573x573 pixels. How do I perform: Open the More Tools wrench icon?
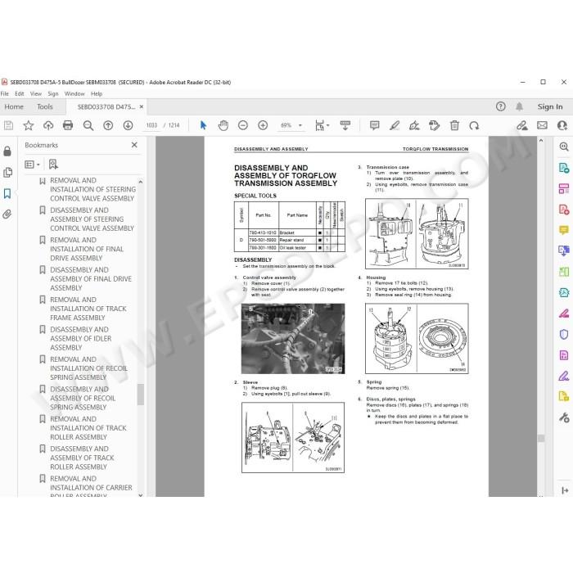pyautogui.click(x=564, y=417)
